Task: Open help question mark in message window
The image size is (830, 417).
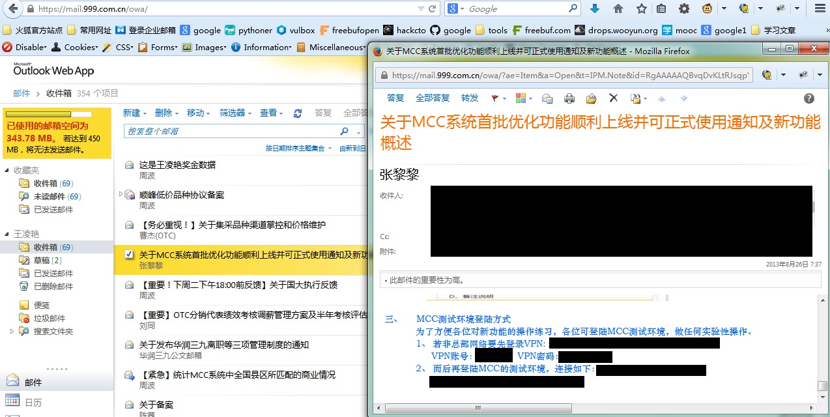Action: click(809, 98)
